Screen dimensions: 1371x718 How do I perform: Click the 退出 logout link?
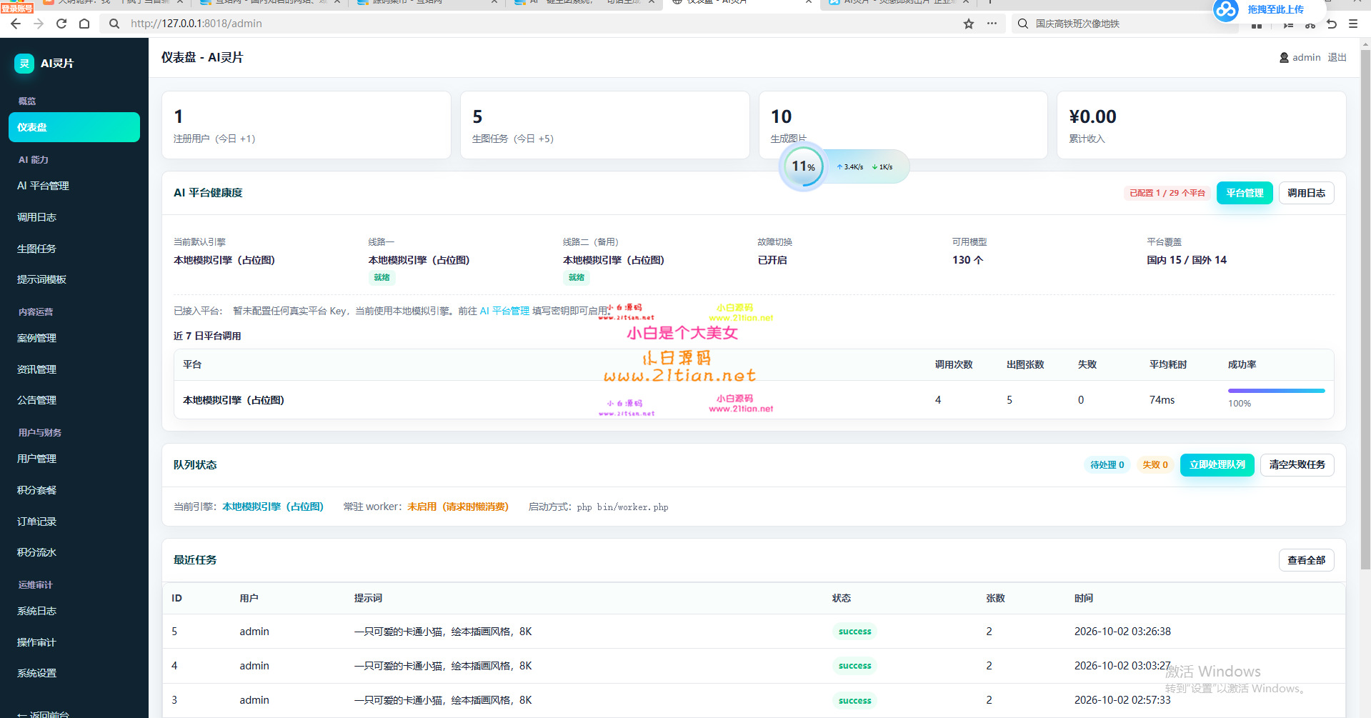pos(1337,58)
